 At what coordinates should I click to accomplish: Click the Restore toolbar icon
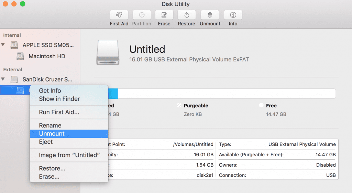pyautogui.click(x=186, y=15)
